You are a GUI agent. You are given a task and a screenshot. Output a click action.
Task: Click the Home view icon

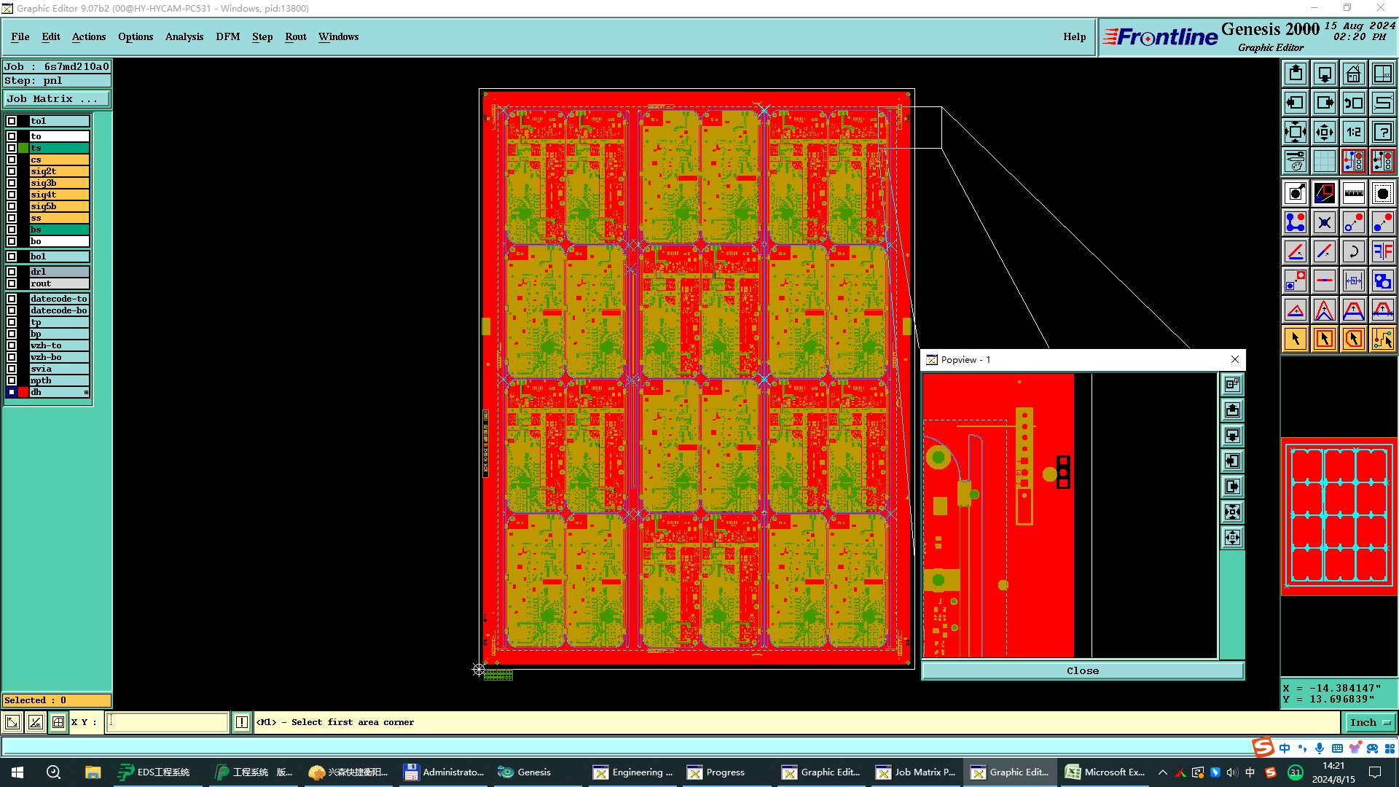click(x=1353, y=74)
